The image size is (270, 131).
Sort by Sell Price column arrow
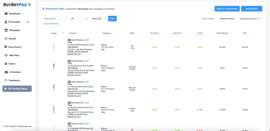pyautogui.click(x=186, y=33)
